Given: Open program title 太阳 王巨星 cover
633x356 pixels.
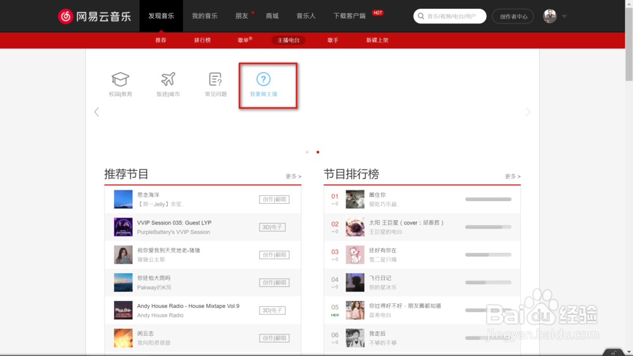Looking at the screenshot, I should pos(406,223).
